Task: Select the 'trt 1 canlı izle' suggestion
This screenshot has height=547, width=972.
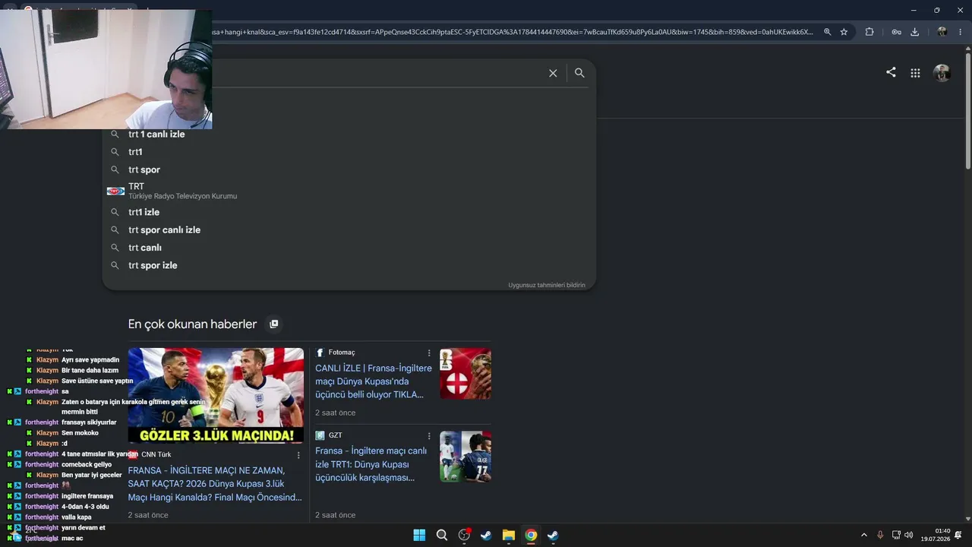Action: tap(349, 134)
